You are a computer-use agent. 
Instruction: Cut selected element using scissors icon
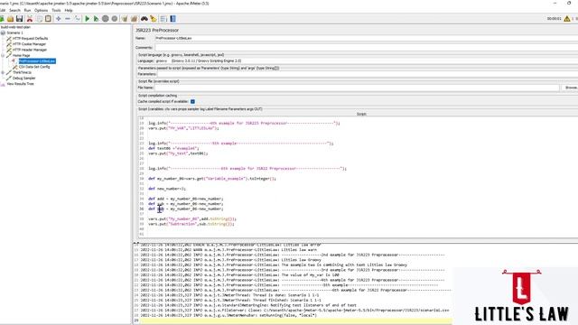click(x=30, y=19)
